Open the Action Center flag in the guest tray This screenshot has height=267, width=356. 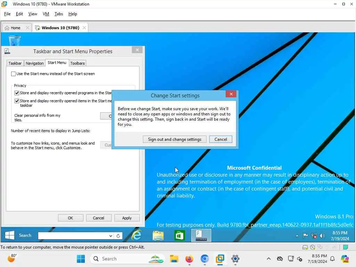click(x=305, y=236)
